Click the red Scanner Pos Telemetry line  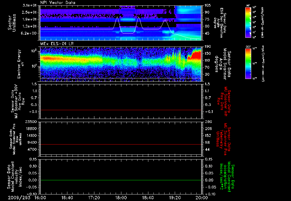coord(121,144)
